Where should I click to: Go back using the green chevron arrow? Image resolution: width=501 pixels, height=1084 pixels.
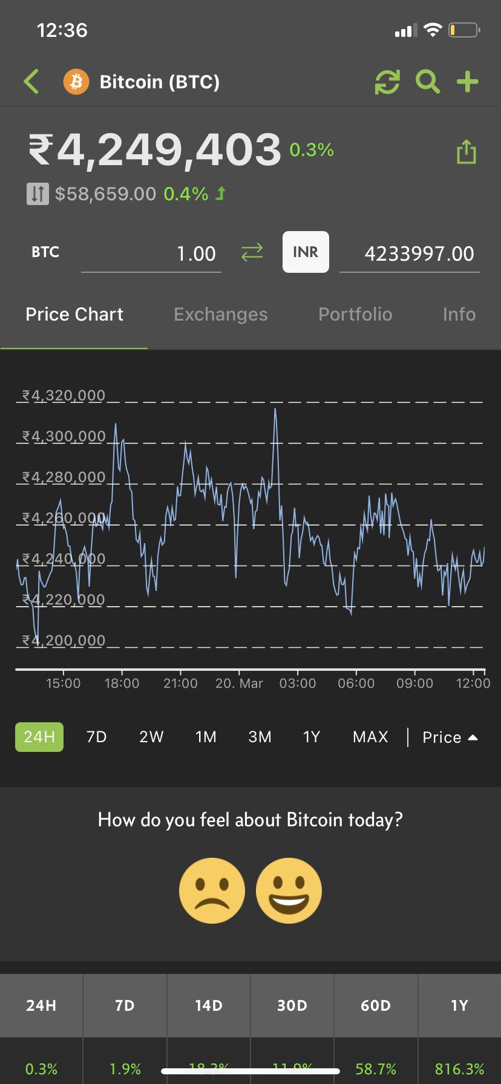pos(31,82)
